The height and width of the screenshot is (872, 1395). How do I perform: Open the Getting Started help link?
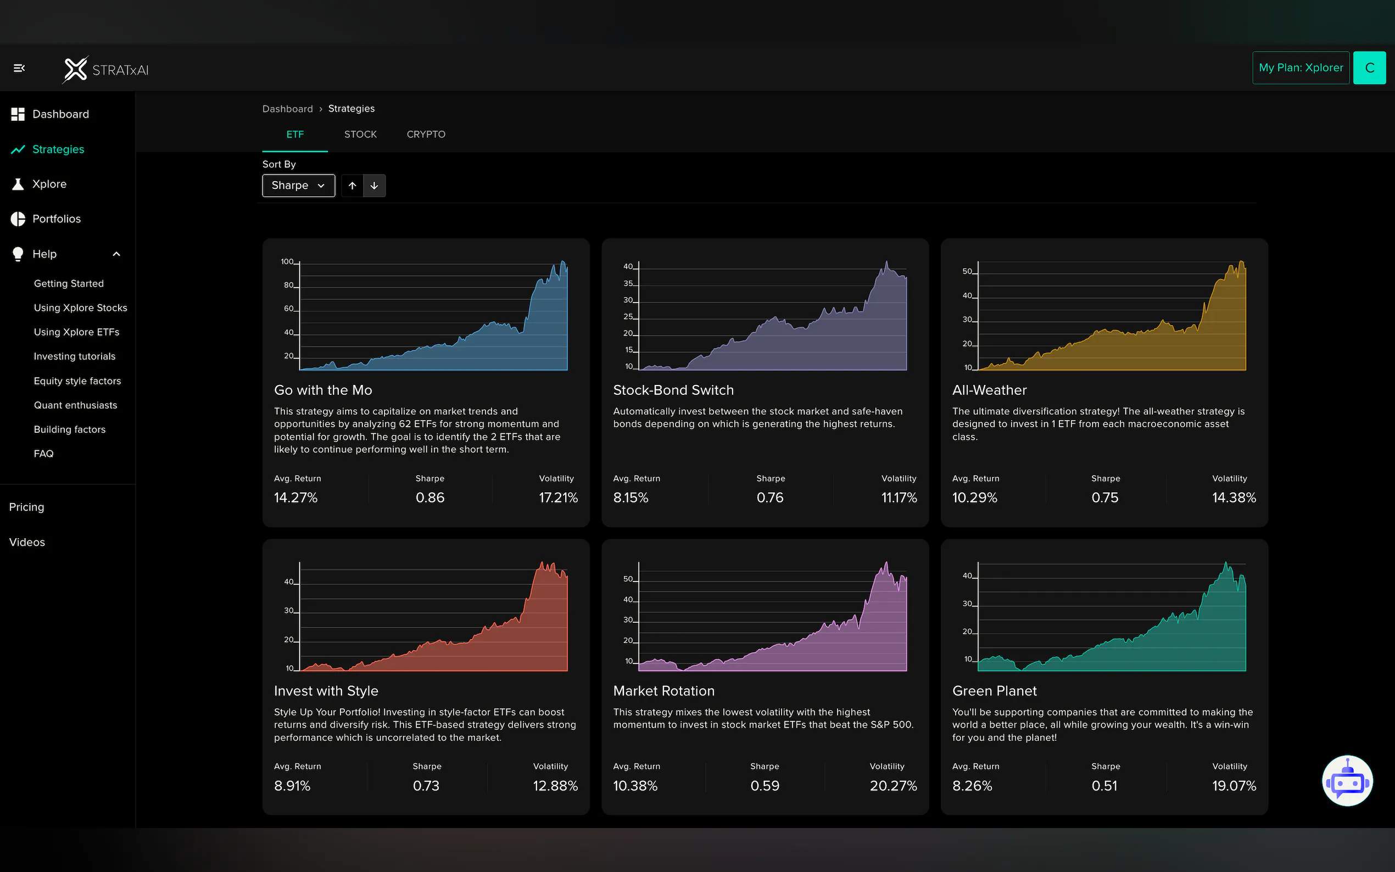[x=69, y=284]
